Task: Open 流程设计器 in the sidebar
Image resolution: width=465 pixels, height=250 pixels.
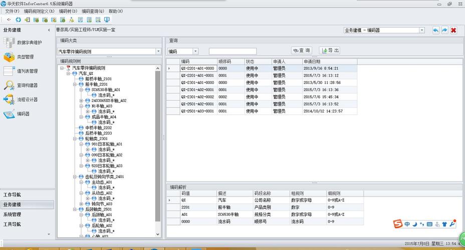Action: click(x=21, y=99)
